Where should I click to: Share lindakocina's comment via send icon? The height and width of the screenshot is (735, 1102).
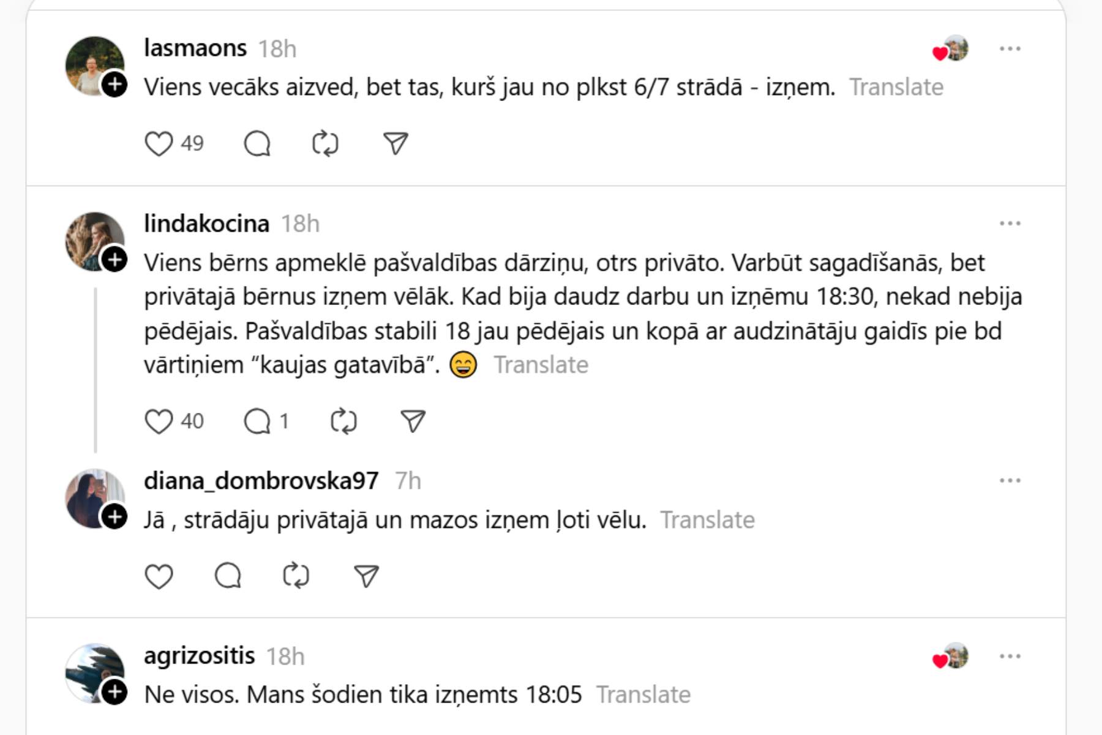413,421
